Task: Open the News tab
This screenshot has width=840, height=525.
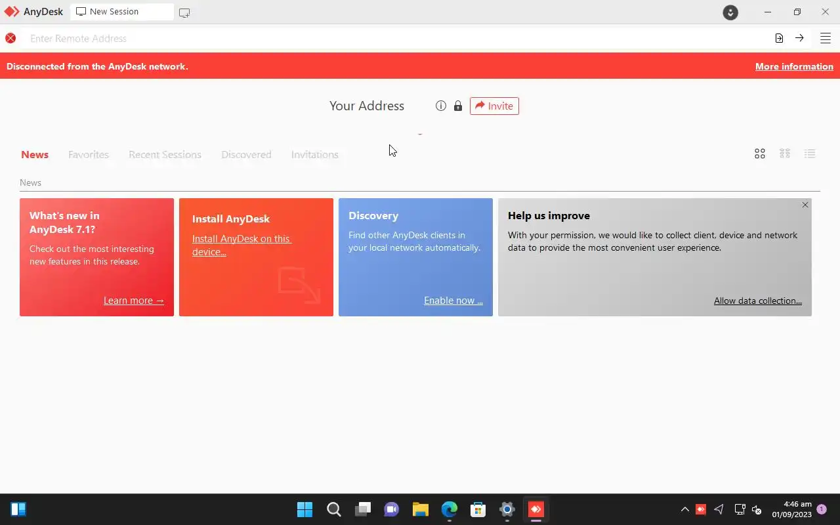Action: tap(35, 155)
